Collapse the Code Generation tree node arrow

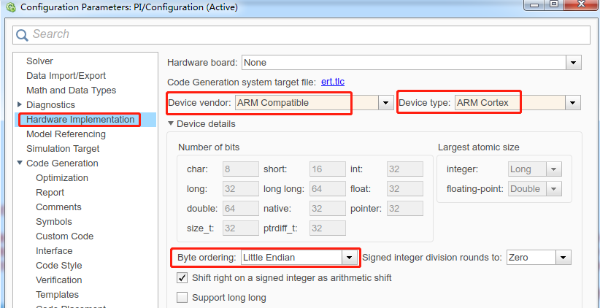[x=20, y=163]
